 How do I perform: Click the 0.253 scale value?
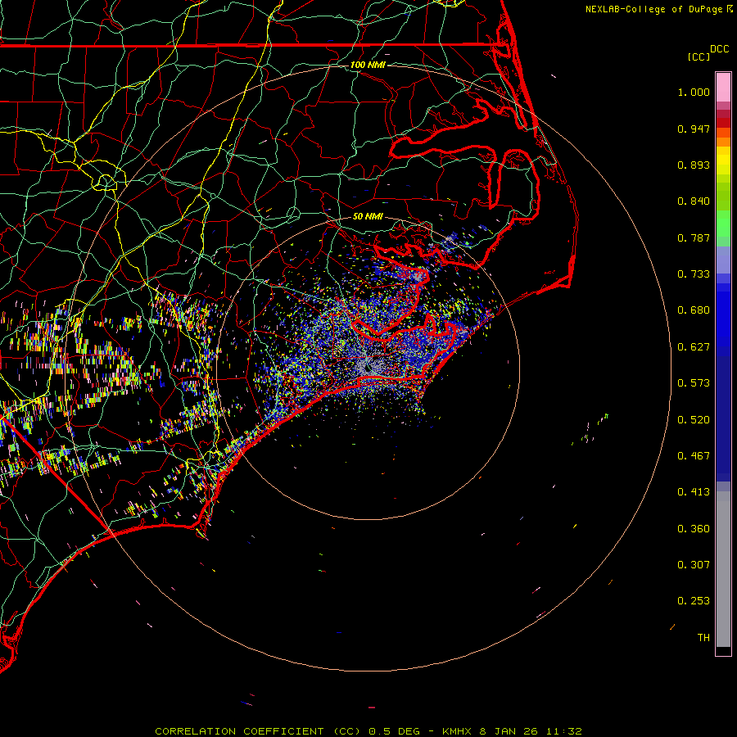[x=694, y=601]
